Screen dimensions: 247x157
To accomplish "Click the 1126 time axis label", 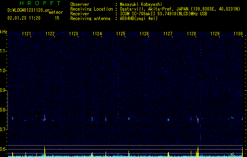I will pos(144,34).
